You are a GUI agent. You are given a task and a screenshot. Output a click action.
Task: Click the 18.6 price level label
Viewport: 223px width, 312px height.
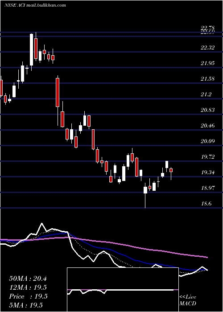pyautogui.click(x=206, y=204)
